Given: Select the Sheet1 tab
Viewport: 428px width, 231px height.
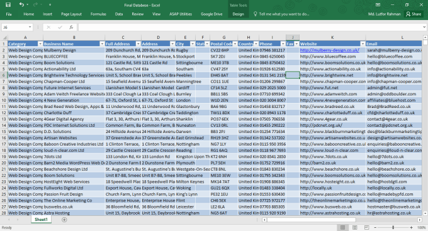Looking at the screenshot, I should (x=41, y=220).
